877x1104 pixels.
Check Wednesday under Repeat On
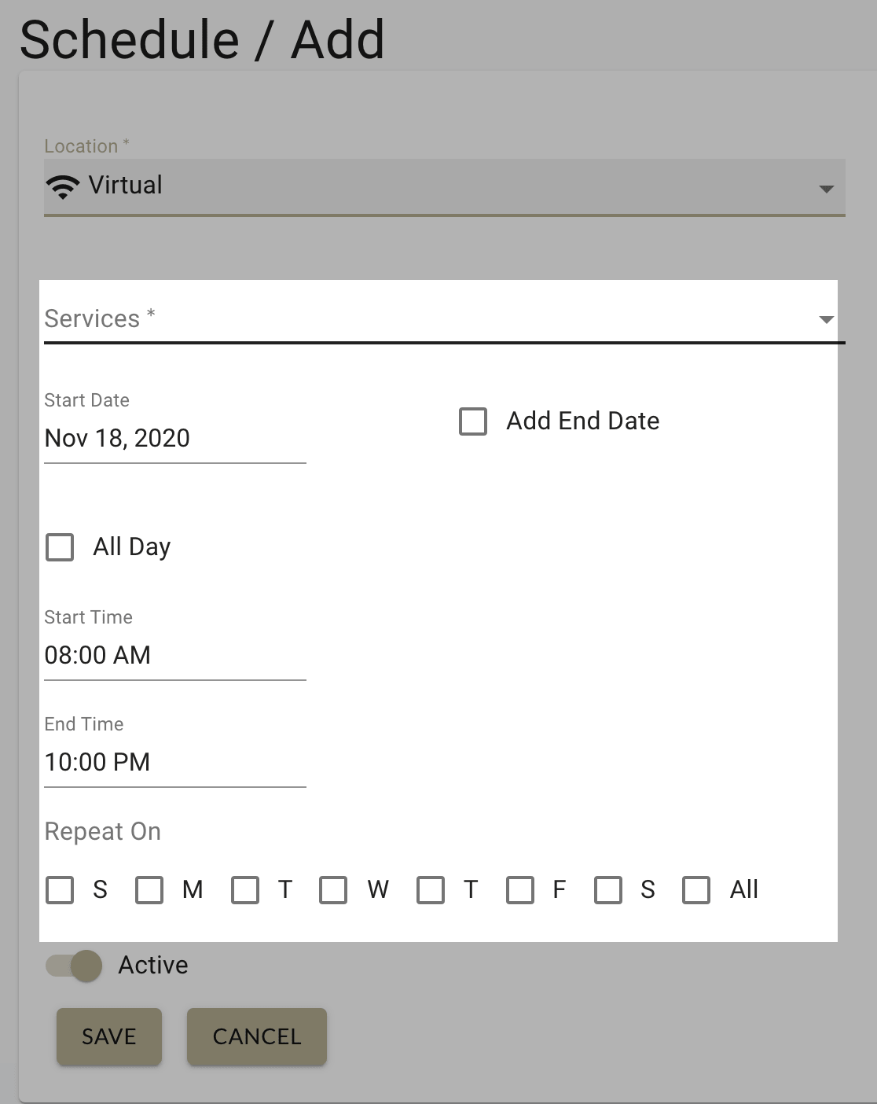point(334,889)
